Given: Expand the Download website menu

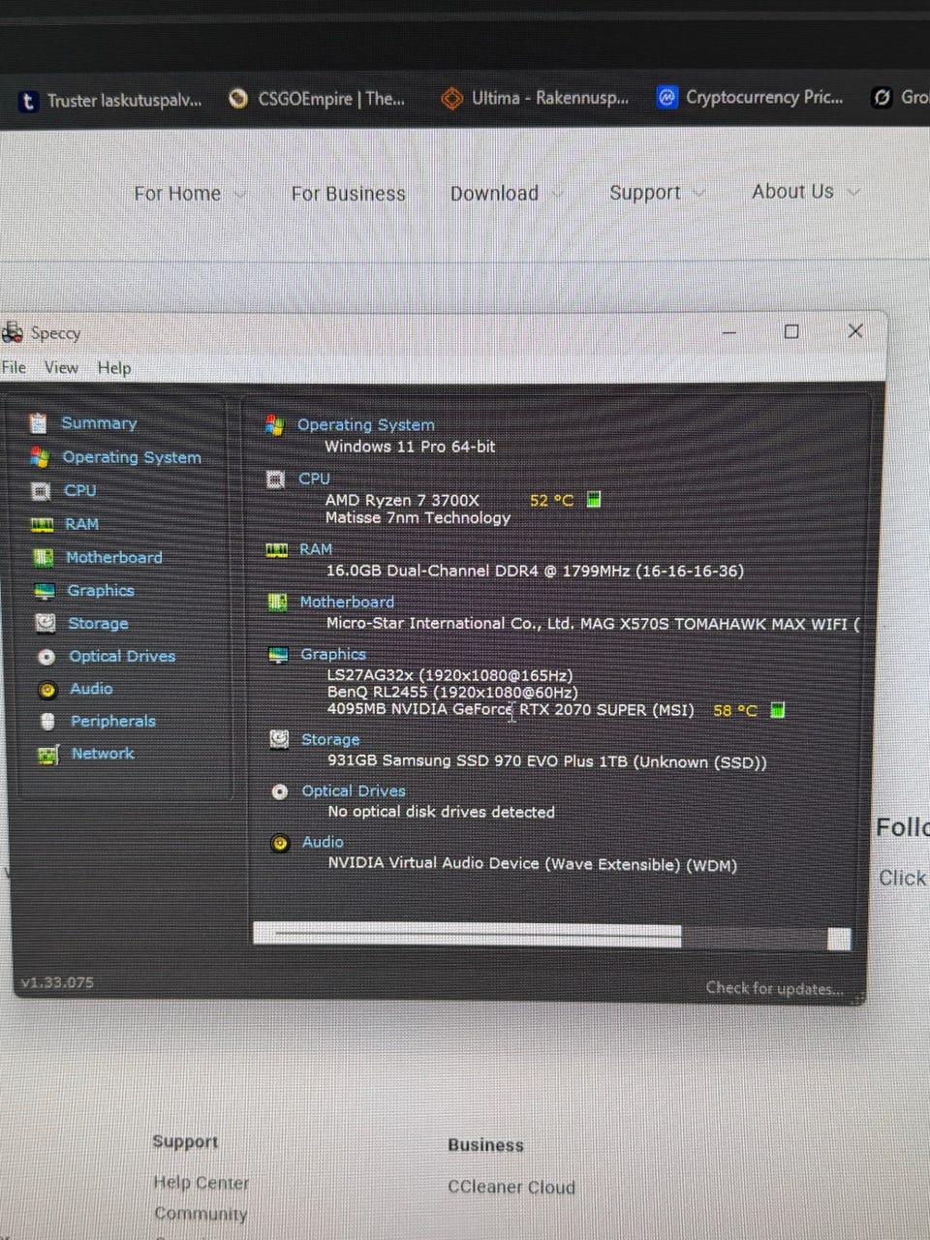Looking at the screenshot, I should 506,193.
